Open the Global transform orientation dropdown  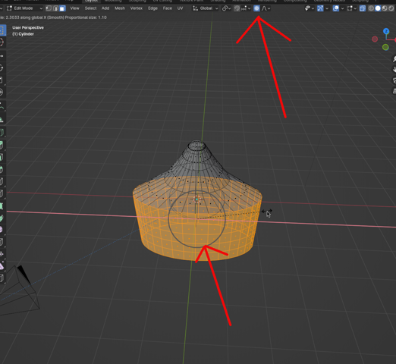tap(206, 8)
